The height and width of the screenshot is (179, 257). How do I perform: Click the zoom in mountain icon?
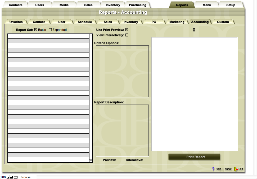click(x=11, y=177)
